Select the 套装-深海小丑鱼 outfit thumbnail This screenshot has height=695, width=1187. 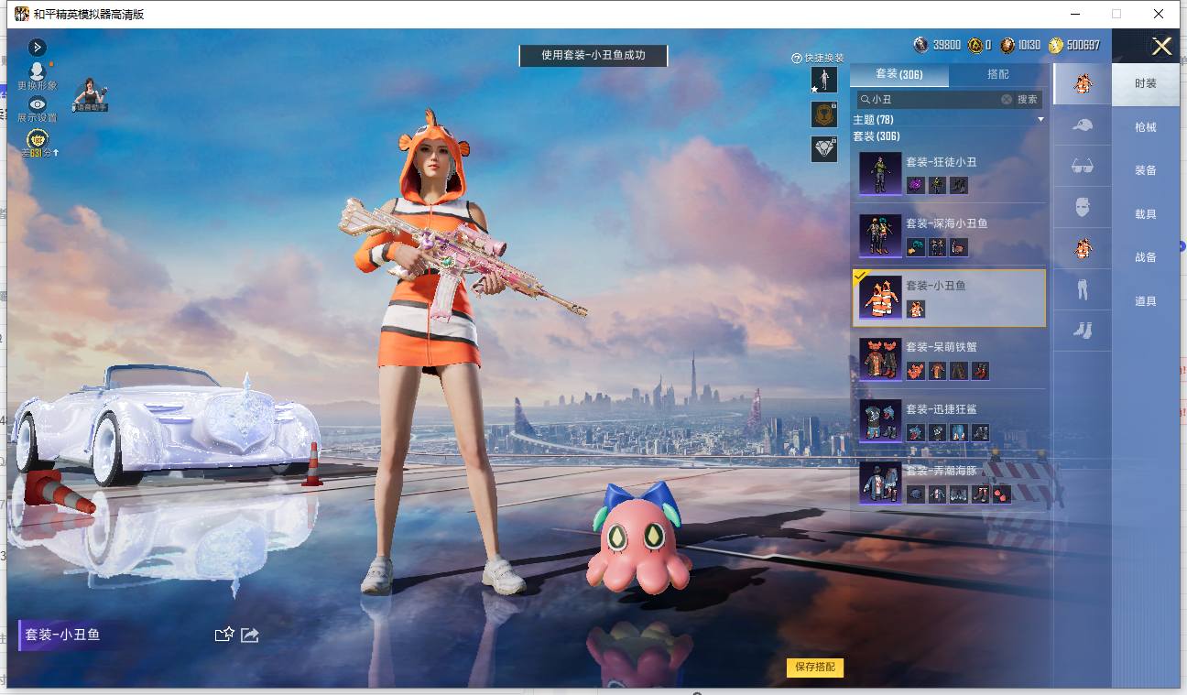(881, 235)
